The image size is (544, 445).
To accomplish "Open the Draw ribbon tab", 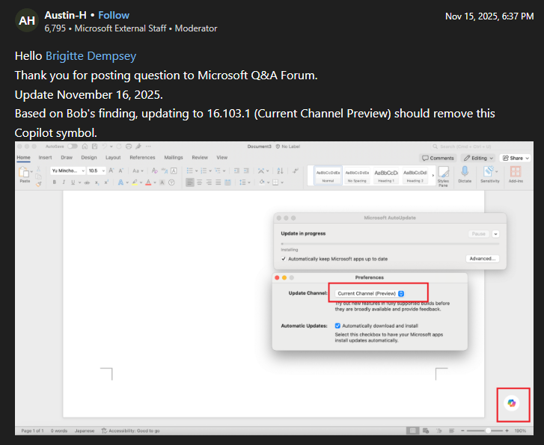I will point(67,158).
